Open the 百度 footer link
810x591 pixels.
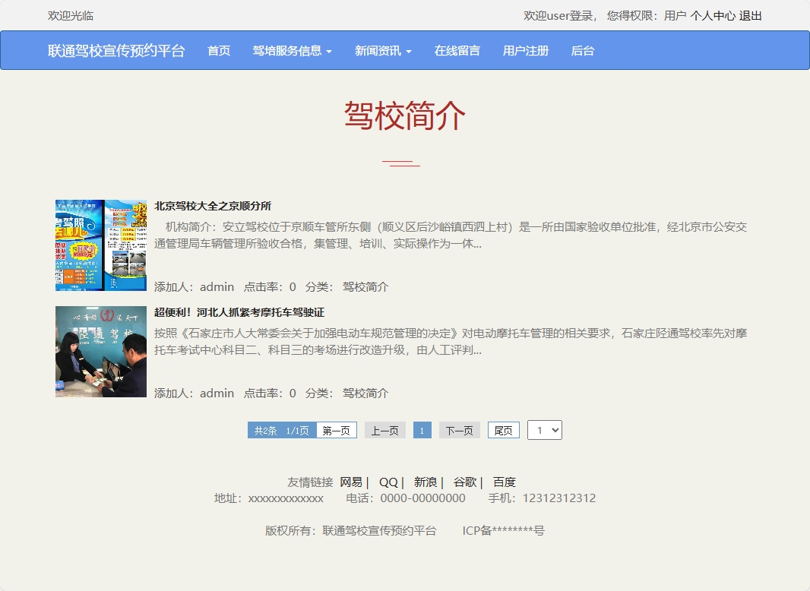click(505, 481)
